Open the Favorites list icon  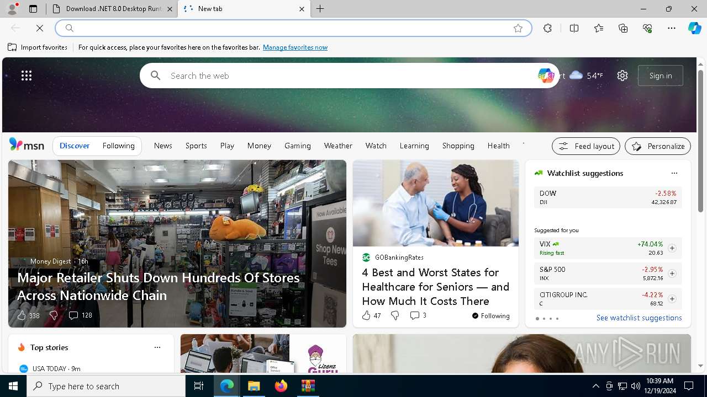pos(599,28)
